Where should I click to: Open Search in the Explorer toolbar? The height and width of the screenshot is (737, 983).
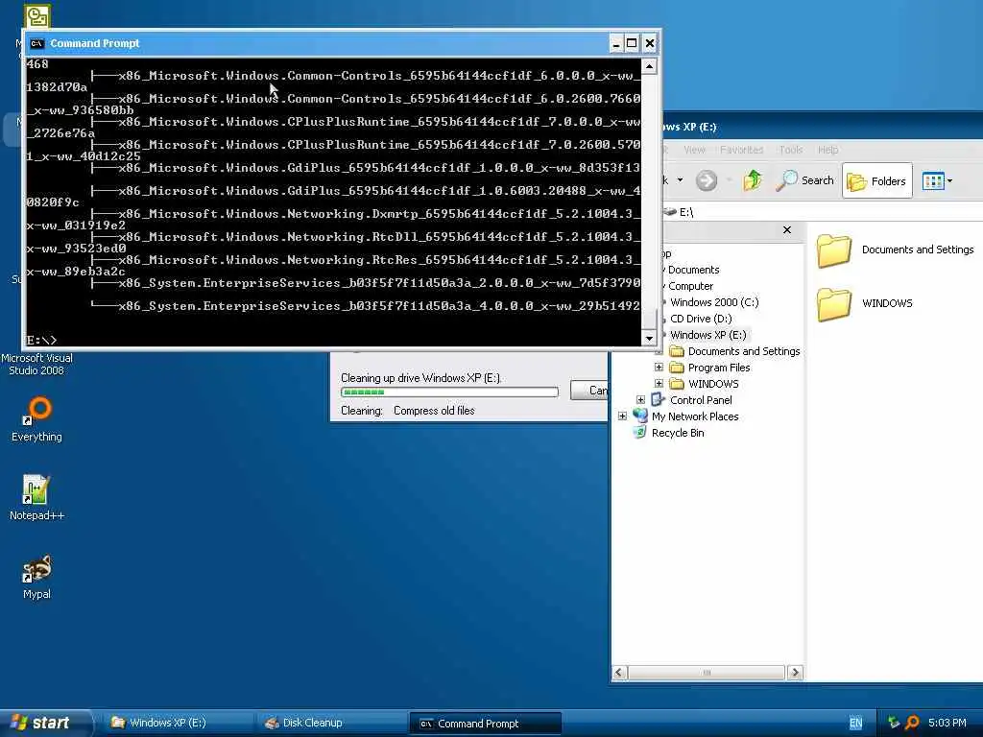[805, 180]
